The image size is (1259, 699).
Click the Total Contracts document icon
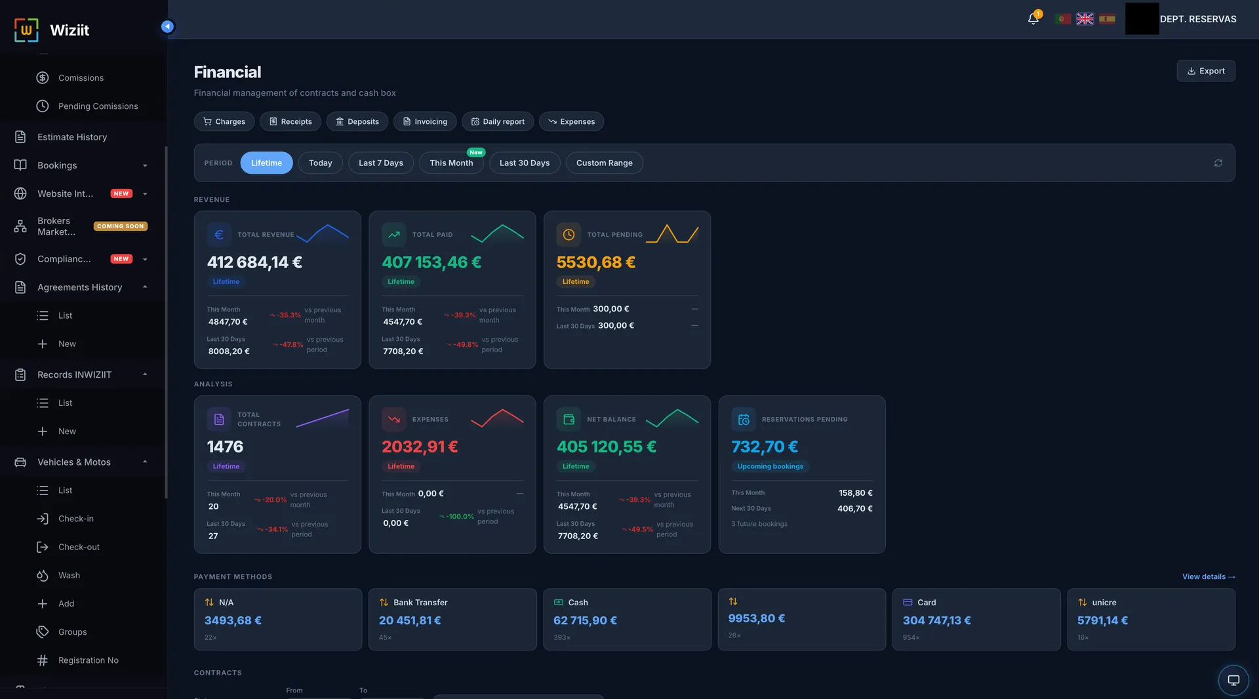pyautogui.click(x=219, y=419)
